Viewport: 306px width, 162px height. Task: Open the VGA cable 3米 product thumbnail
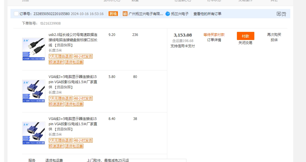(x=34, y=91)
